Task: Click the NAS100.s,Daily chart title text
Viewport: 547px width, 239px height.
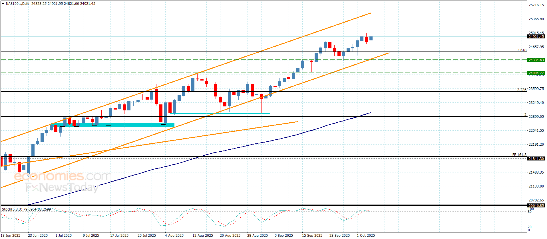Action: [18, 4]
